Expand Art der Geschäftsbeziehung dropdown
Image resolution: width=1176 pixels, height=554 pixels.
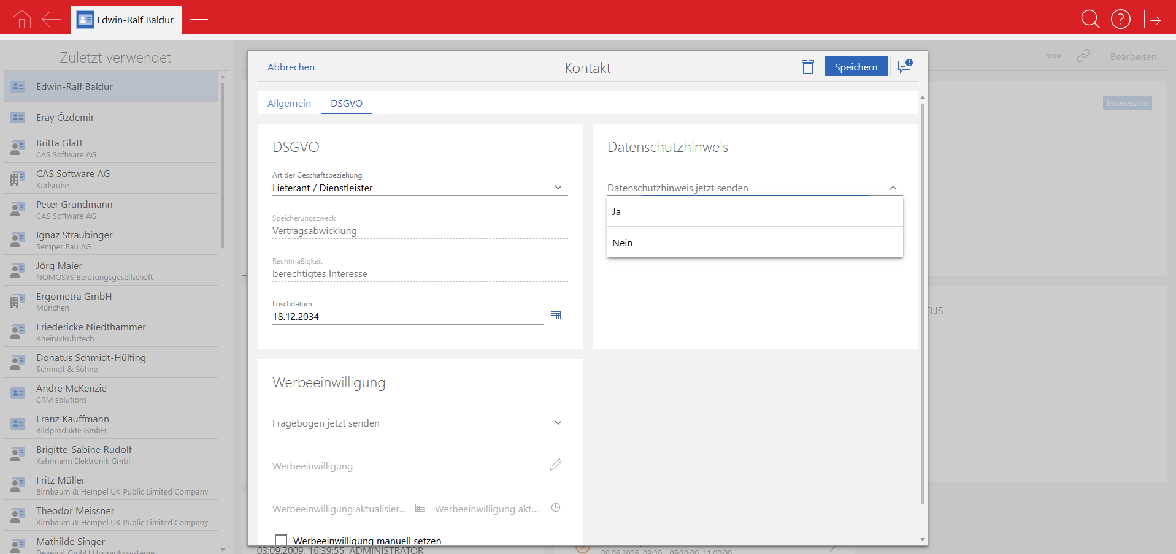point(558,188)
